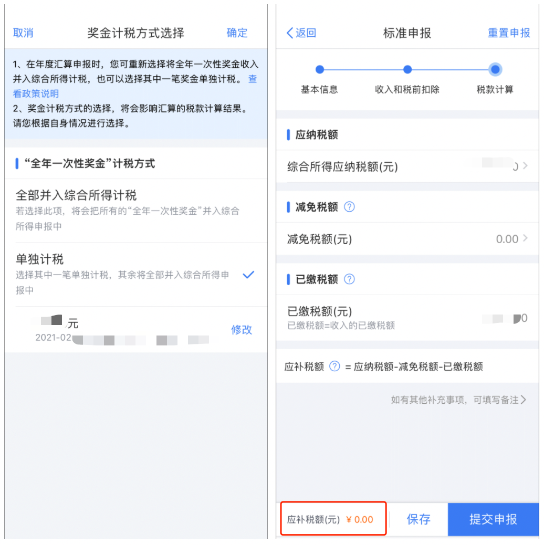Open help icon beside 减免税额 heading

click(349, 207)
